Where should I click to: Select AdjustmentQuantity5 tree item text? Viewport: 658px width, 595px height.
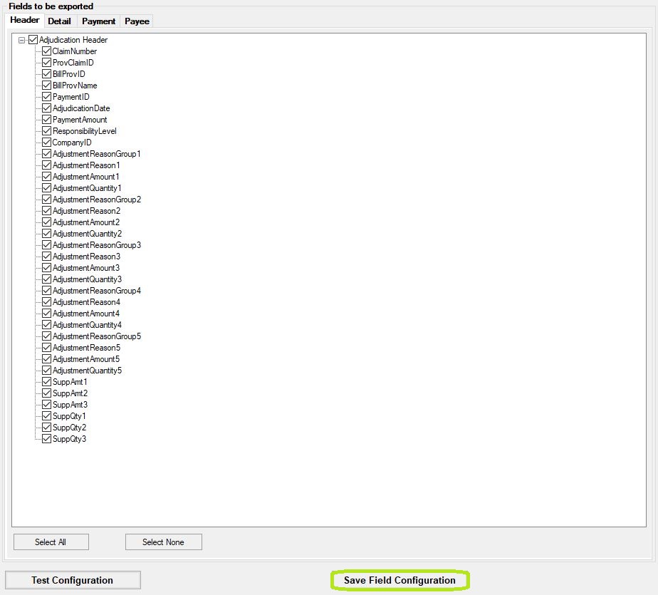[x=88, y=371]
